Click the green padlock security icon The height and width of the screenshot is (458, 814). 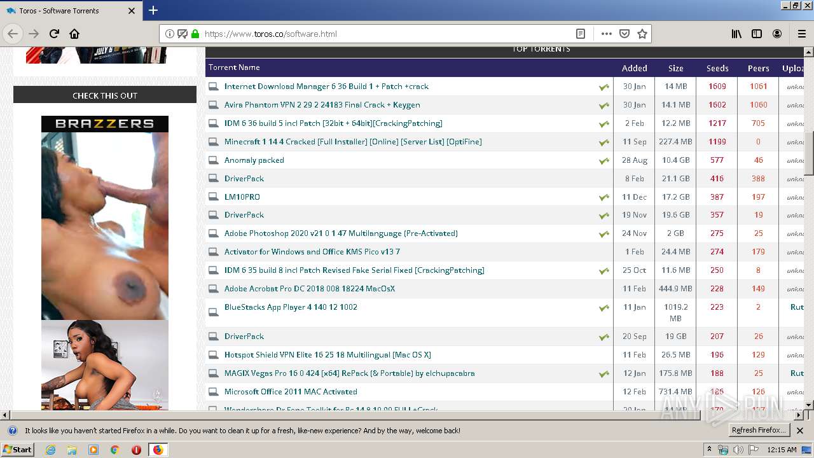pos(195,34)
